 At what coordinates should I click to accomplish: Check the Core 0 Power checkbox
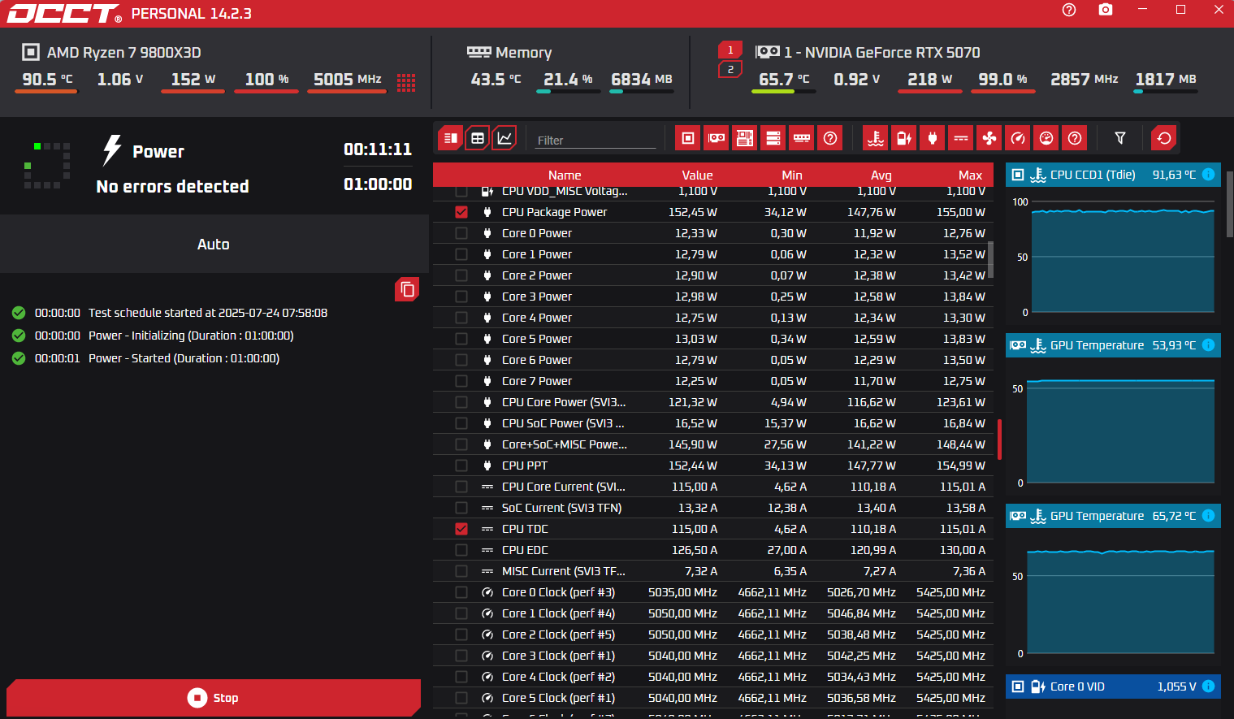[461, 233]
